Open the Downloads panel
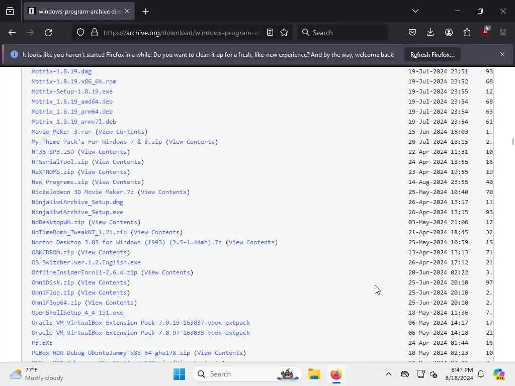515x386 pixels. coord(431,33)
